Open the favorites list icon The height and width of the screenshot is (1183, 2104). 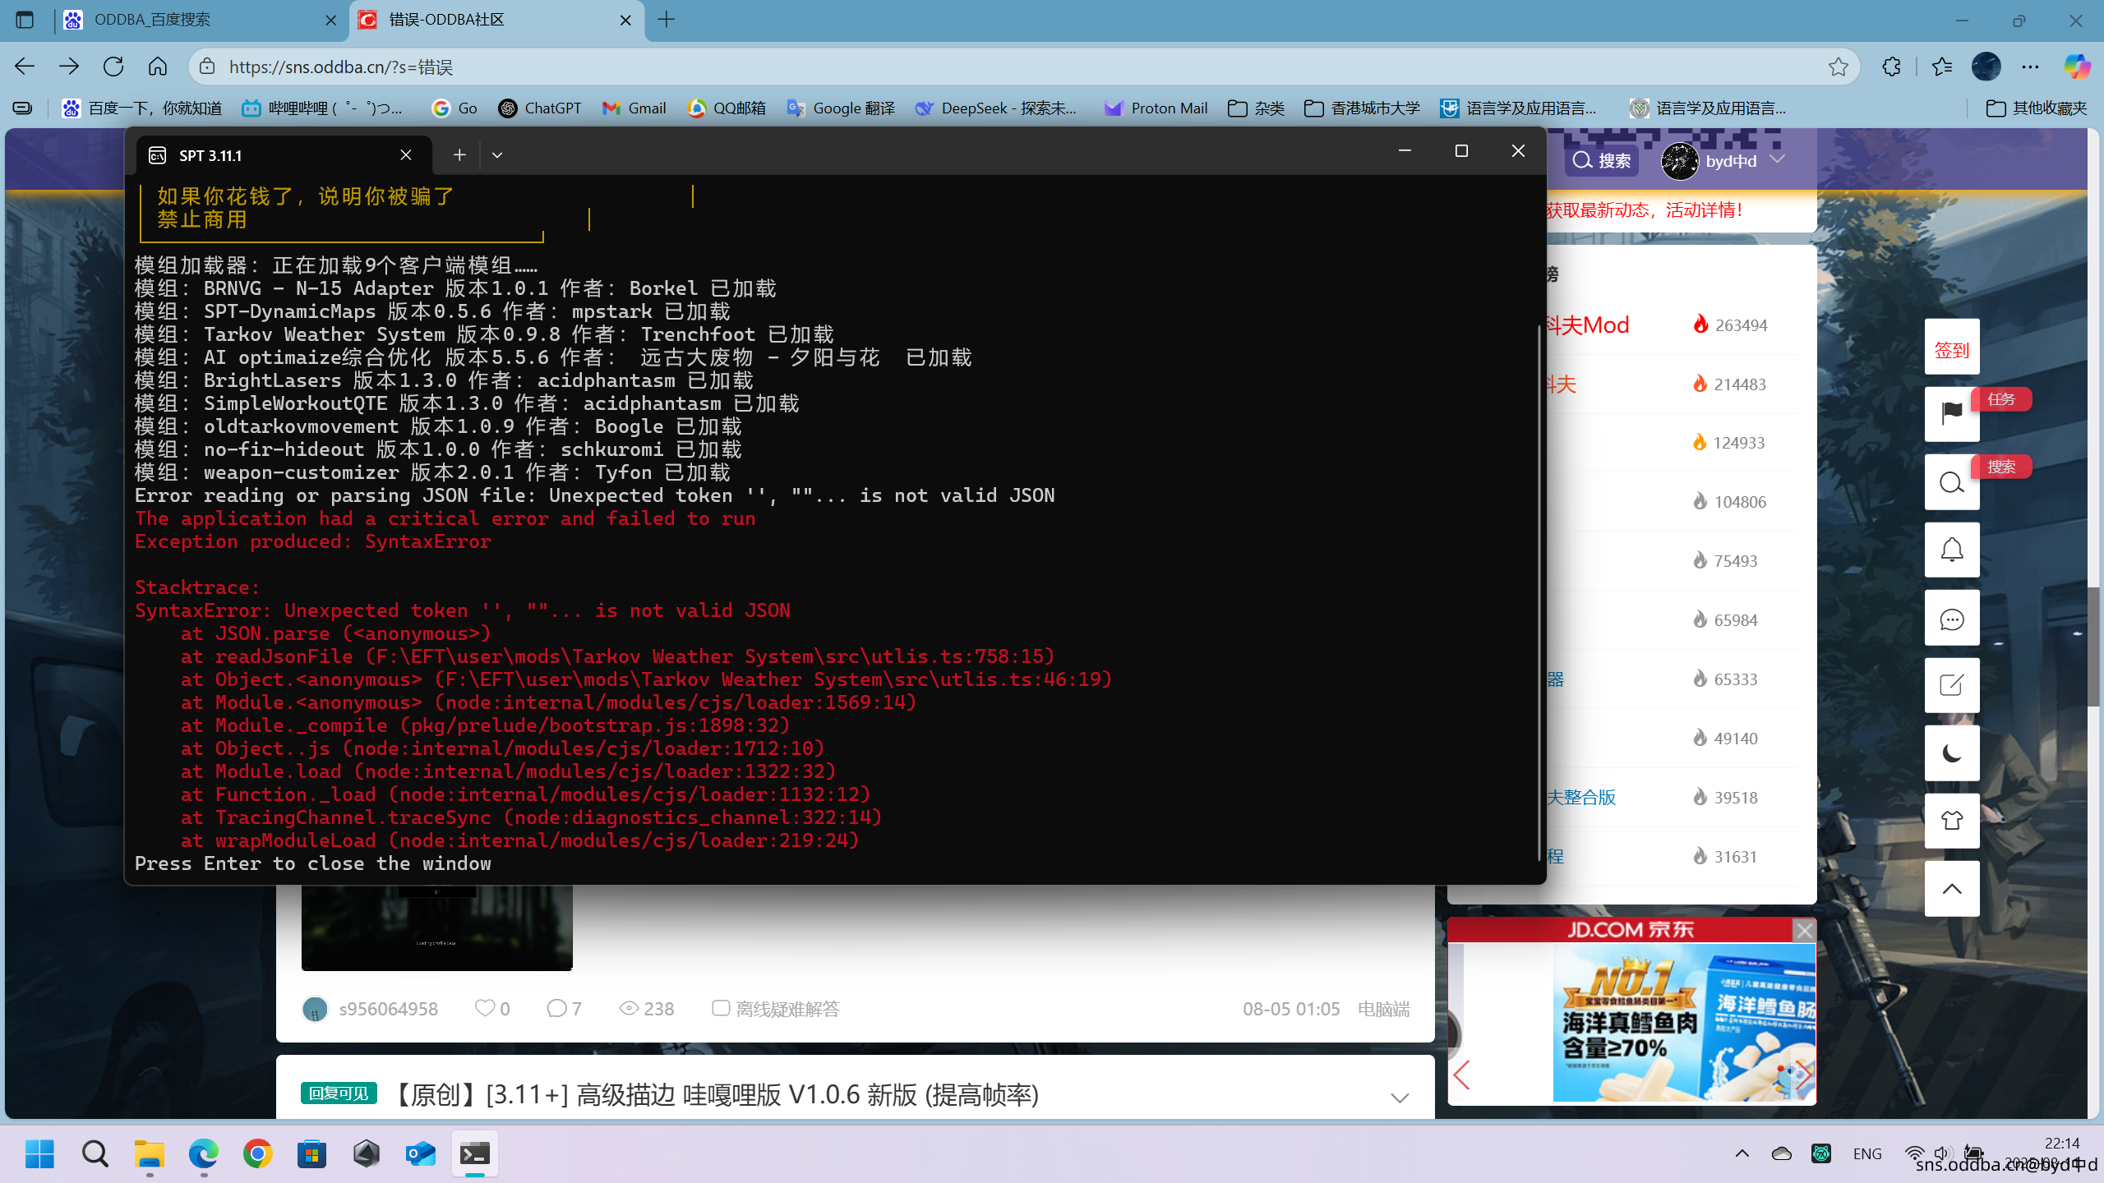tap(1942, 67)
